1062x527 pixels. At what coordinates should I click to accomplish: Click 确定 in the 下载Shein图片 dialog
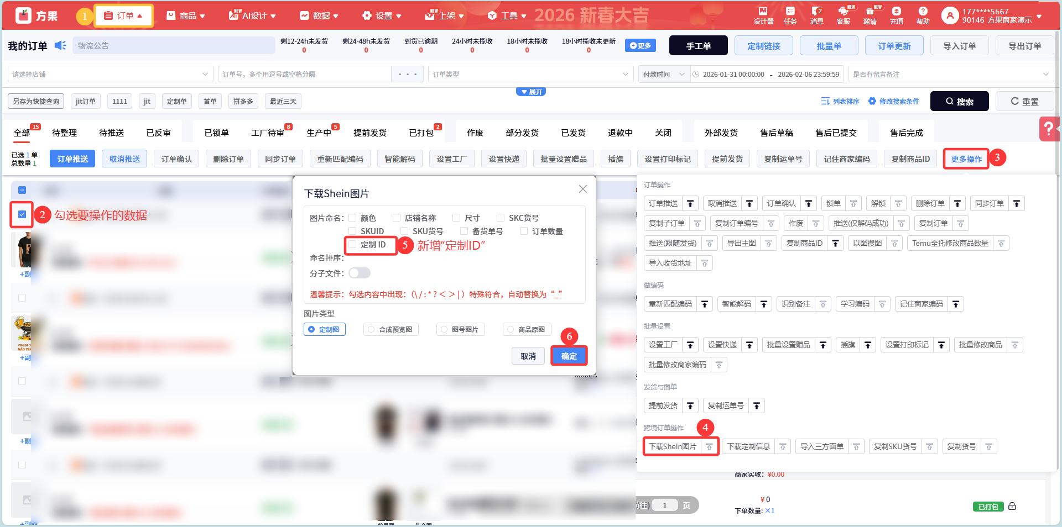569,356
